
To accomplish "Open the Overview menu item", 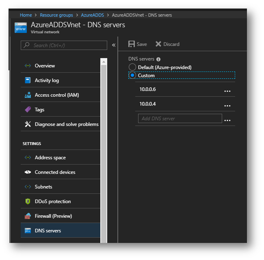I will point(61,66).
